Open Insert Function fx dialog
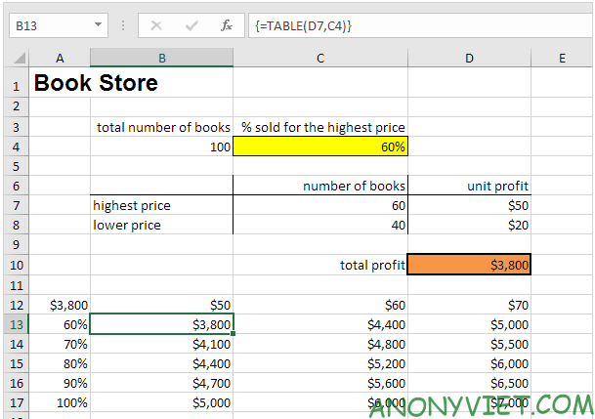This screenshot has height=419, width=595. coord(226,24)
